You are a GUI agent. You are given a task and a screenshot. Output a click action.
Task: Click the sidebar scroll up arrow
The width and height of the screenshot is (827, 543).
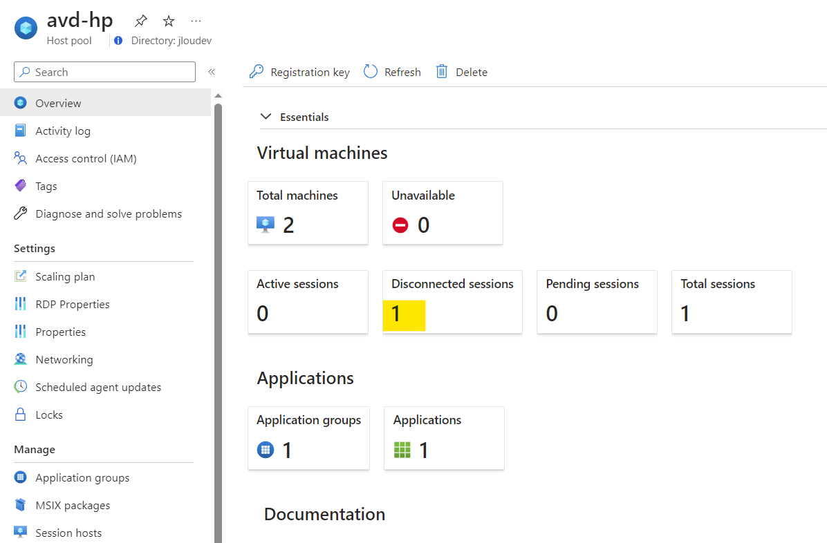218,95
